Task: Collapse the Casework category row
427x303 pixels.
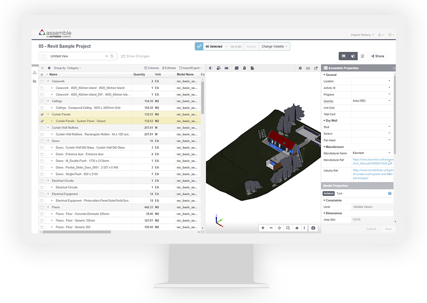Action: (x=48, y=81)
